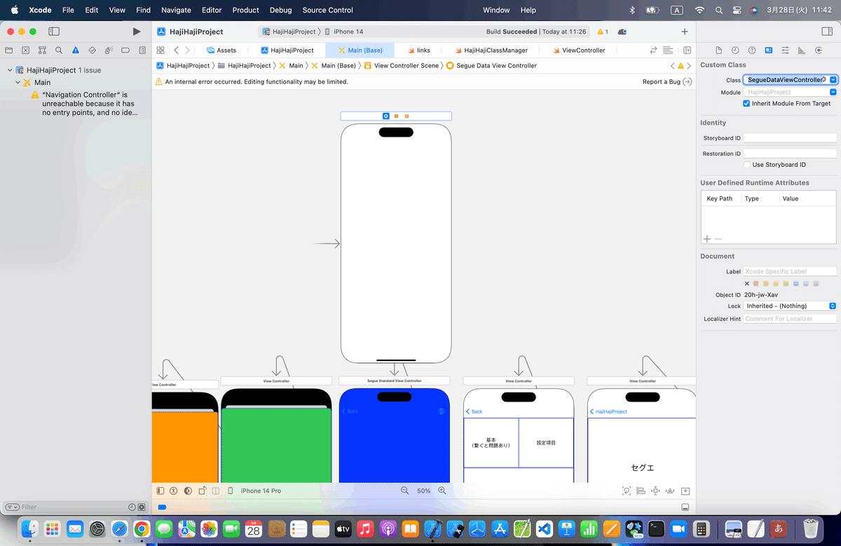Collapse the Main issue group
The image size is (841, 546).
pyautogui.click(x=18, y=82)
